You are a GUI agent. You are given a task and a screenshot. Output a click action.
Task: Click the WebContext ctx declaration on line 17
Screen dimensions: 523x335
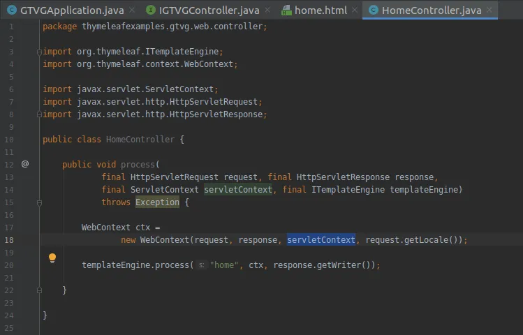pos(121,228)
